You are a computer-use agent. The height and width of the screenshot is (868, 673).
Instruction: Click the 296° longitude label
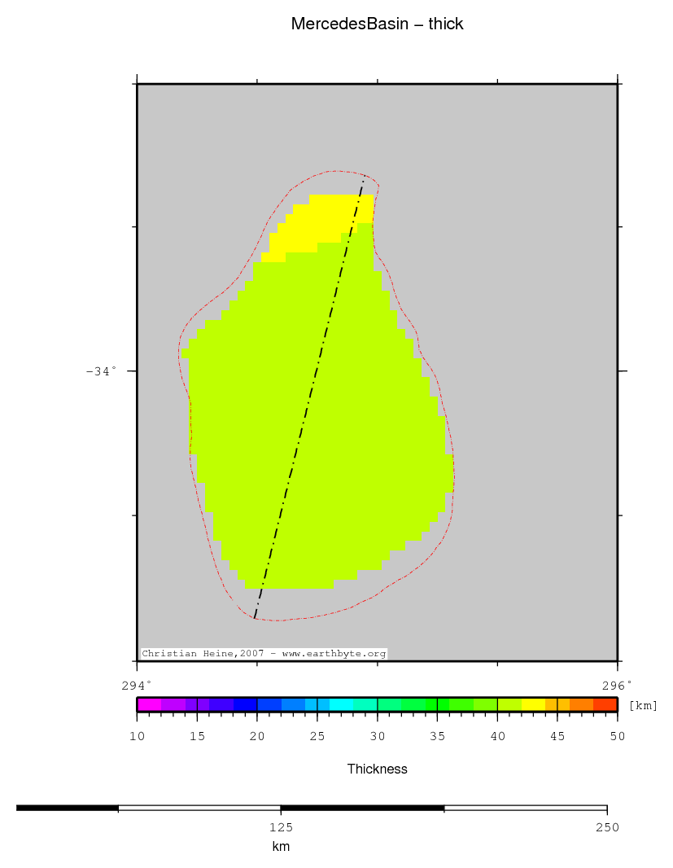click(618, 685)
